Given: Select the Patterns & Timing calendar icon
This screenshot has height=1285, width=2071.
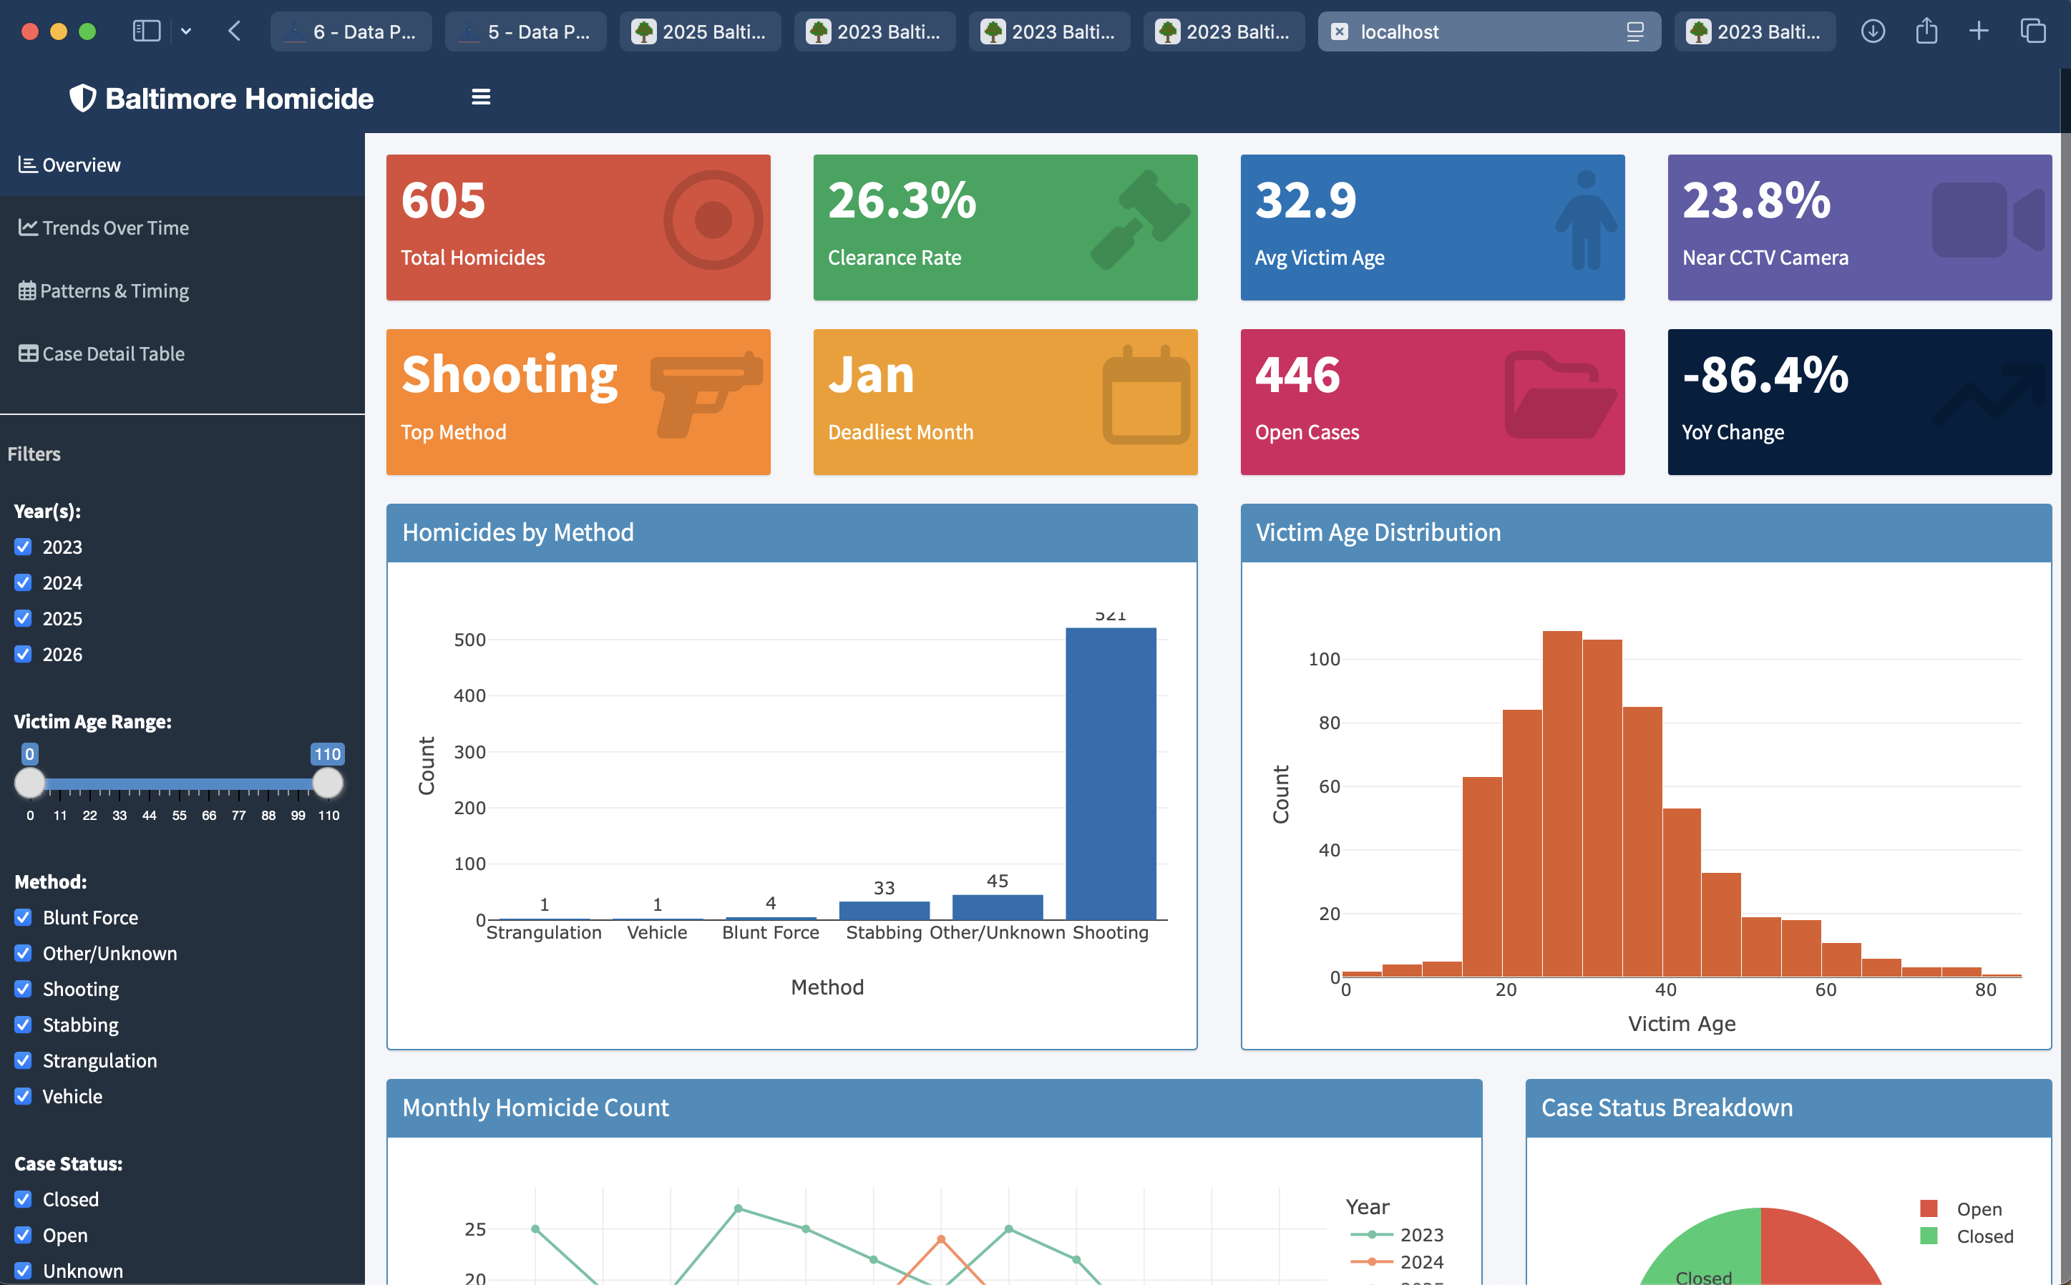Looking at the screenshot, I should [x=27, y=290].
